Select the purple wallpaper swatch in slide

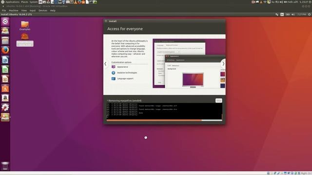pyautogui.click(x=223, y=74)
